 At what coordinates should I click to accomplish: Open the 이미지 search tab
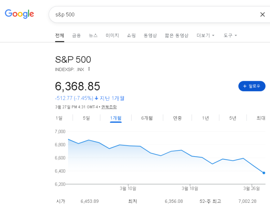pos(112,36)
